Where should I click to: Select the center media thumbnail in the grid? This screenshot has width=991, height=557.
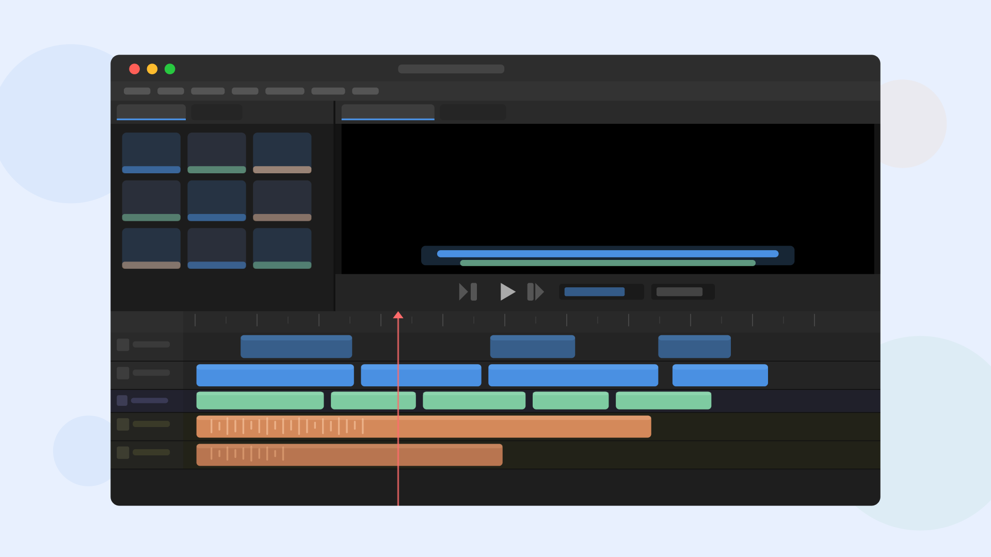click(216, 201)
